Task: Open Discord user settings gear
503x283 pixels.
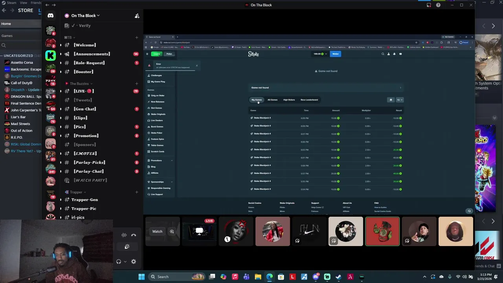Action: pos(134,261)
